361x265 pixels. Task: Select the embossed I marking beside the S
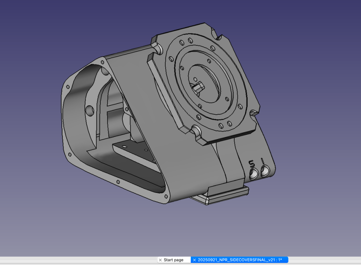click(x=262, y=161)
